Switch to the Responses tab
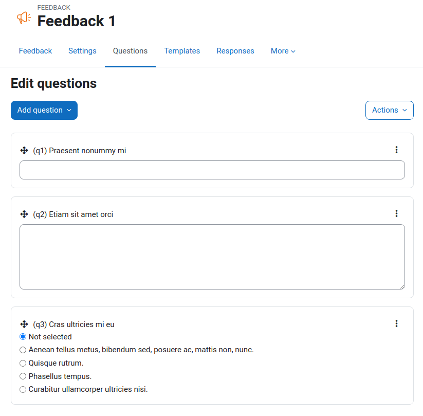 pyautogui.click(x=235, y=51)
